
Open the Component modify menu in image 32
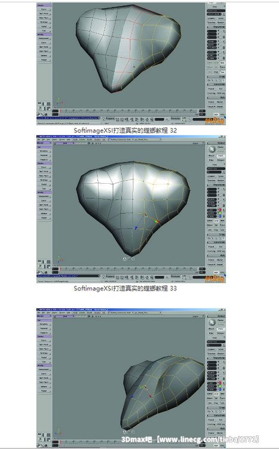pyautogui.click(x=44, y=38)
